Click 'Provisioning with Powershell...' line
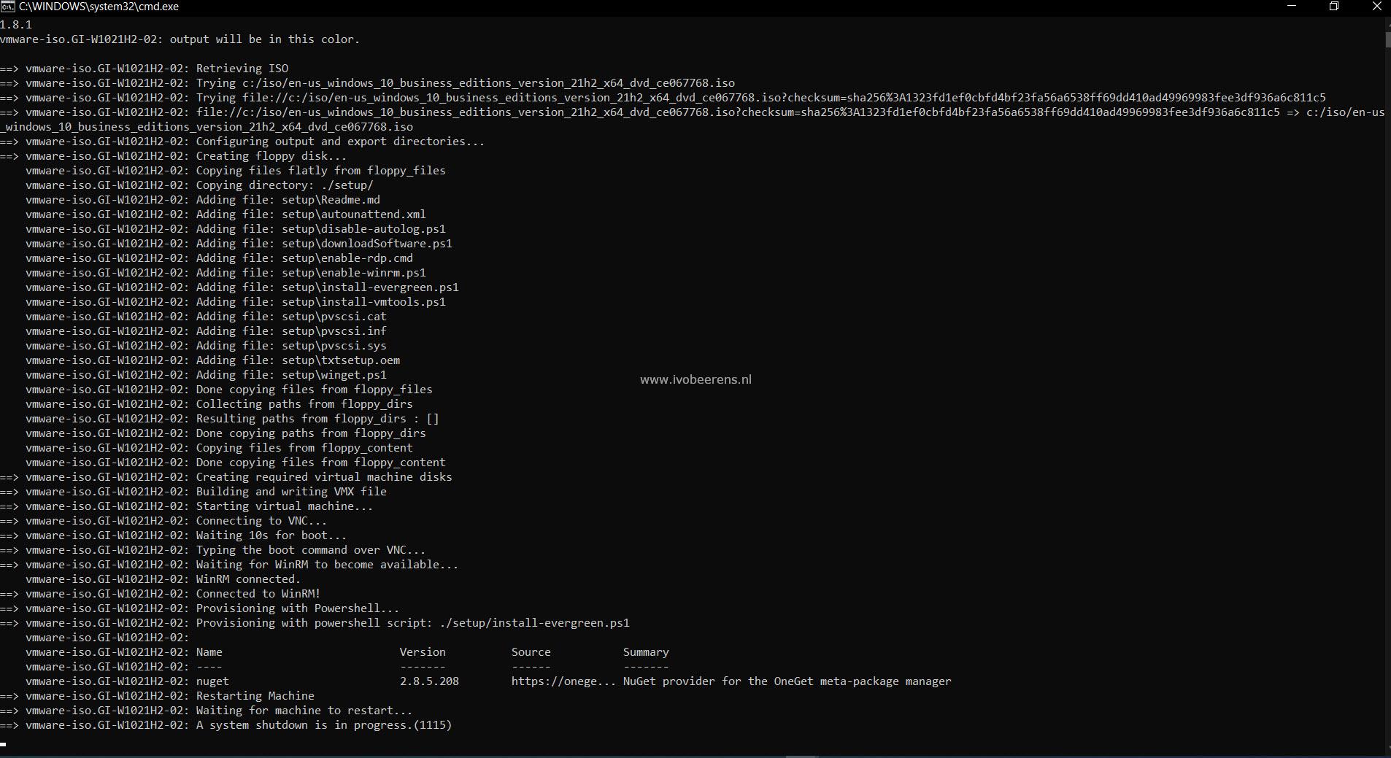Image resolution: width=1391 pixels, height=758 pixels. (298, 608)
